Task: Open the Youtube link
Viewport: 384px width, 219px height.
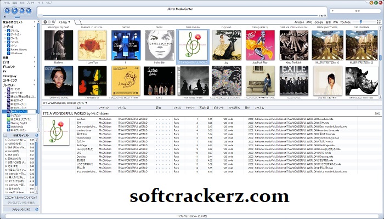Action: (x=345, y=22)
